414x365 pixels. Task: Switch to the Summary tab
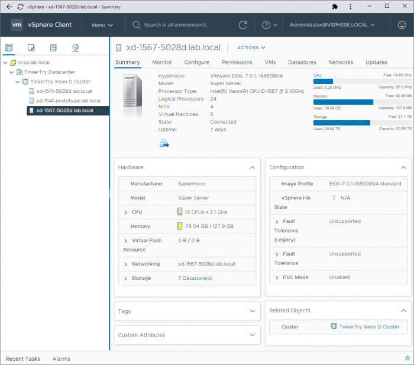coord(128,62)
